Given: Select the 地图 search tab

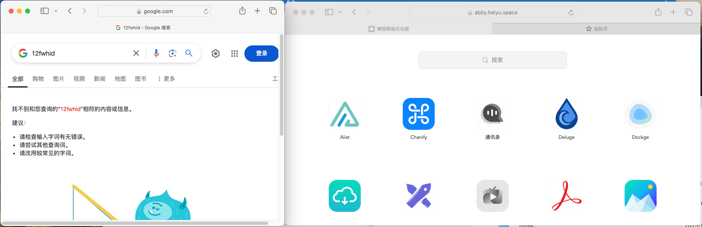Looking at the screenshot, I should coord(120,79).
